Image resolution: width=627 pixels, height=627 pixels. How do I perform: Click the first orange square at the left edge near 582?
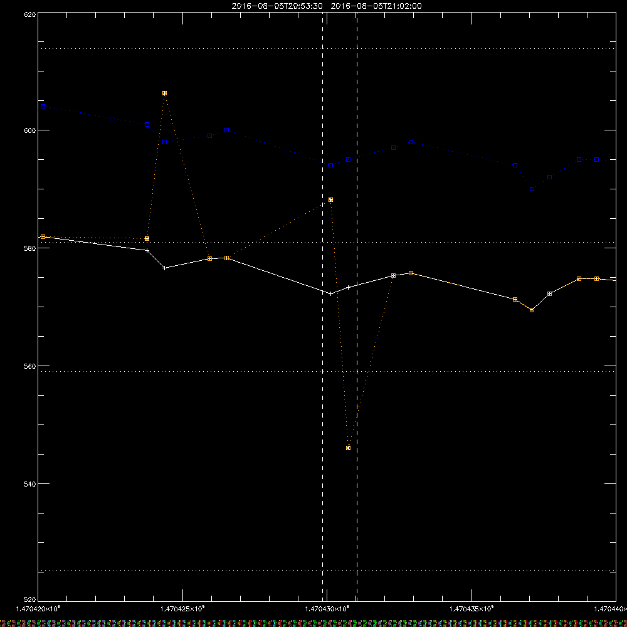(x=43, y=237)
